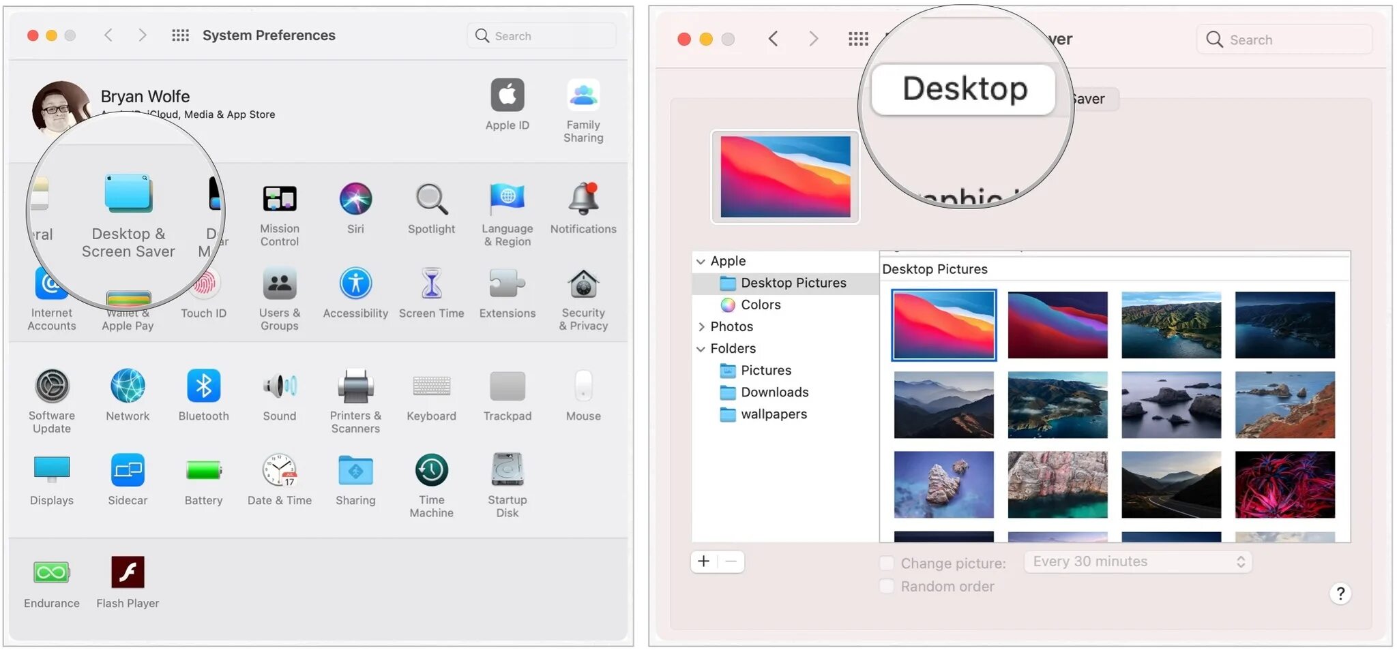The height and width of the screenshot is (650, 1397).
Task: Show all preferences in Desktop window
Action: 858,39
